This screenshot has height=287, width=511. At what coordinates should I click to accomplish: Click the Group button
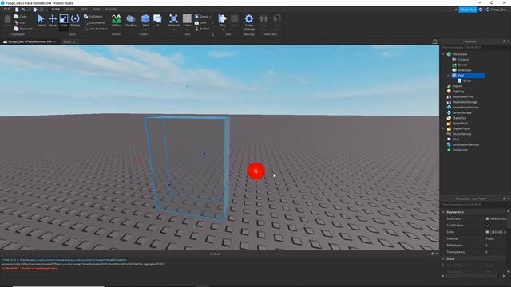[202, 16]
